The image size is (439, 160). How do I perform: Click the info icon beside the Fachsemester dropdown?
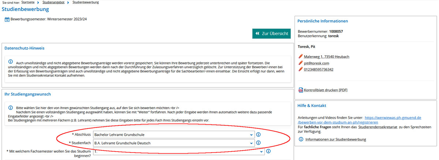click(x=268, y=151)
